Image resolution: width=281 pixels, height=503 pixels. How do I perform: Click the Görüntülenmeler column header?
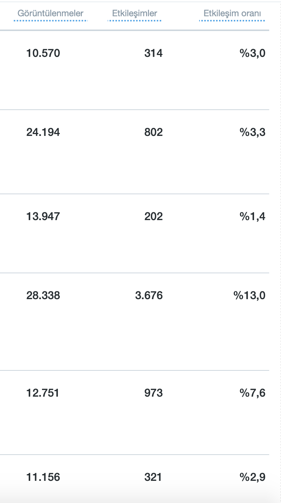[51, 14]
